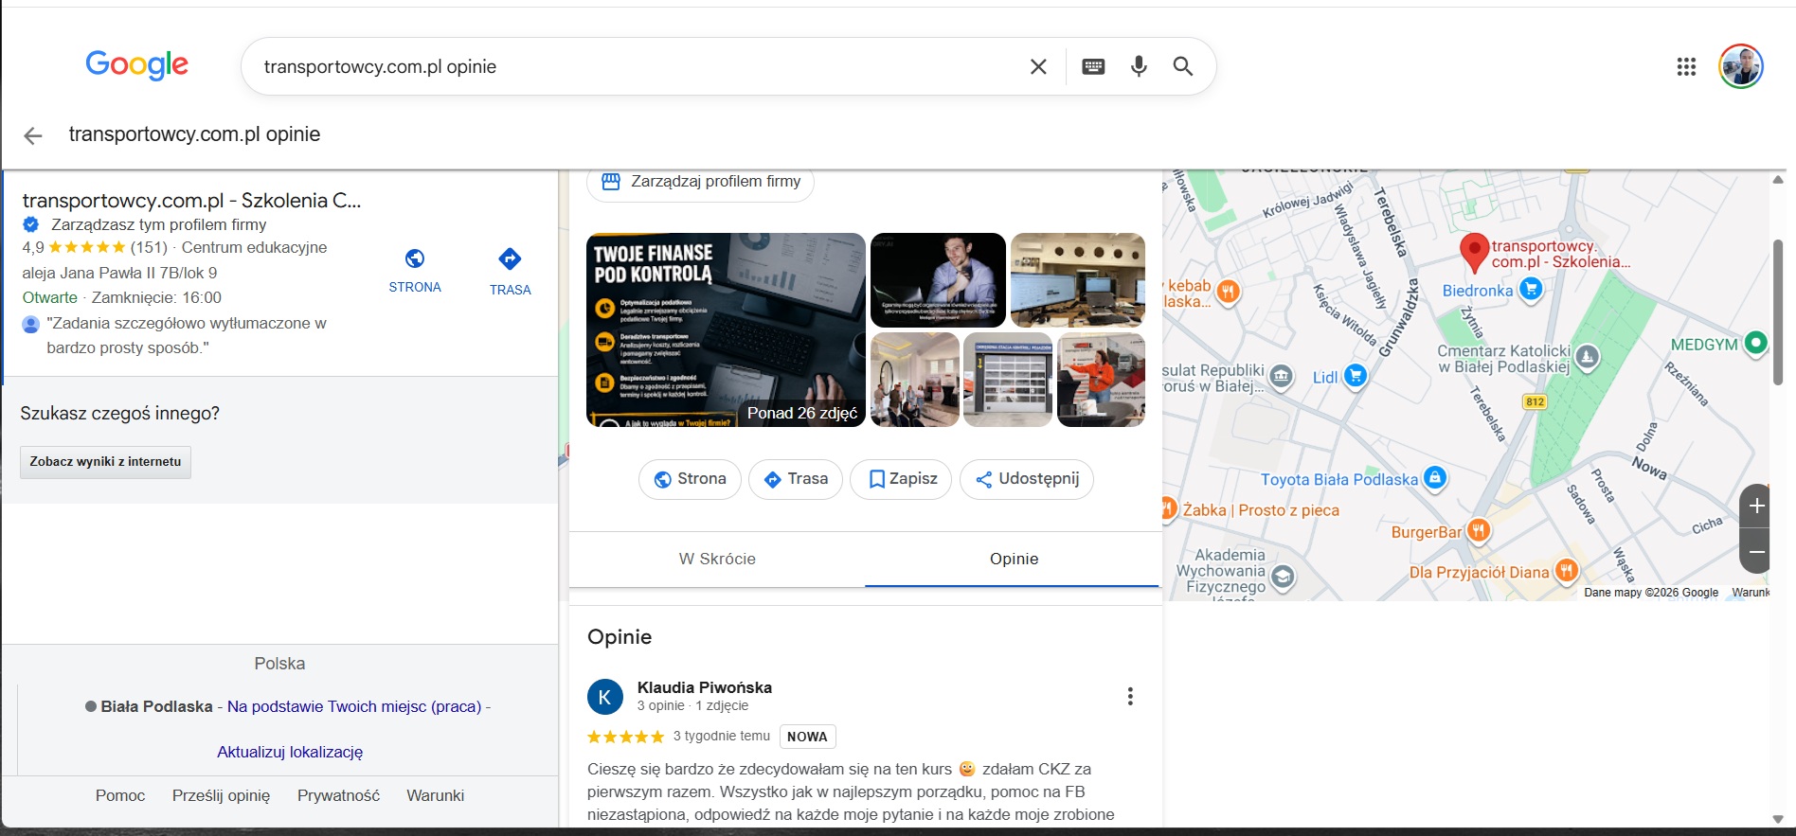Screen dimensions: 1796x836
Task: Open TRASA directions icon in listing
Action: (510, 258)
